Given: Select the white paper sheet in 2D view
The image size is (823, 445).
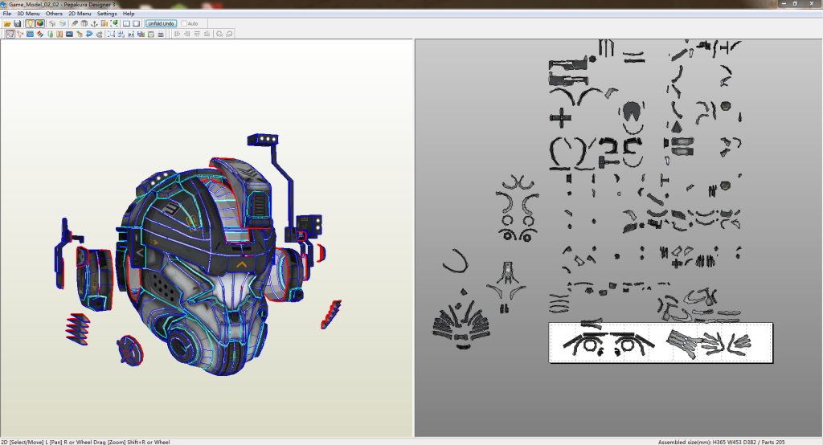Looking at the screenshot, I should coord(661,343).
